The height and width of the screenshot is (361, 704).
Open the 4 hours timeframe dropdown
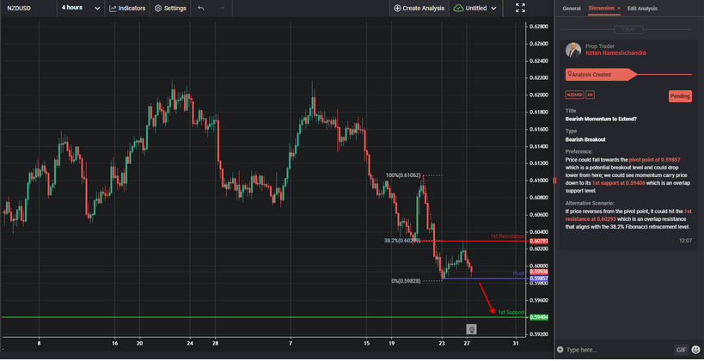click(81, 8)
